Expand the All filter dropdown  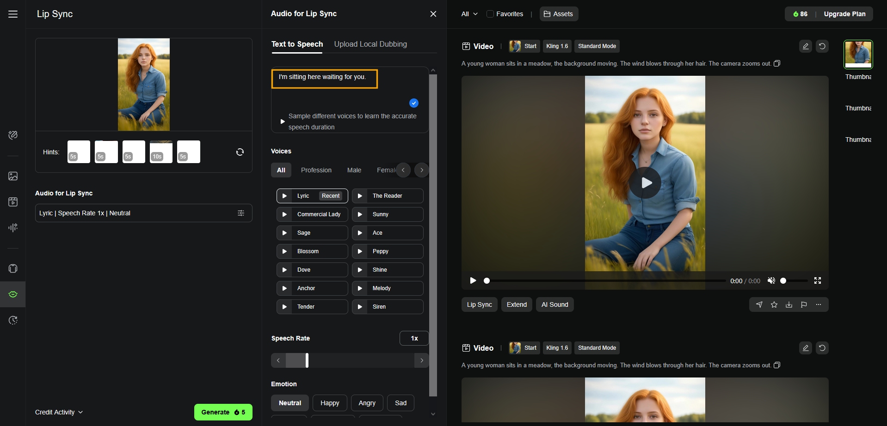click(469, 14)
